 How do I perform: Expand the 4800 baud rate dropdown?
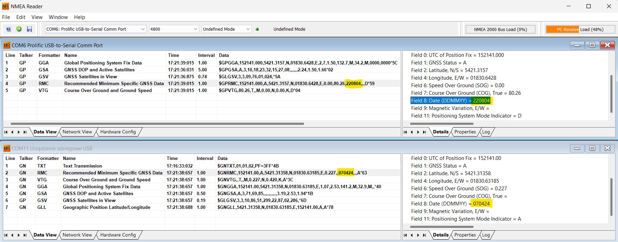click(195, 29)
